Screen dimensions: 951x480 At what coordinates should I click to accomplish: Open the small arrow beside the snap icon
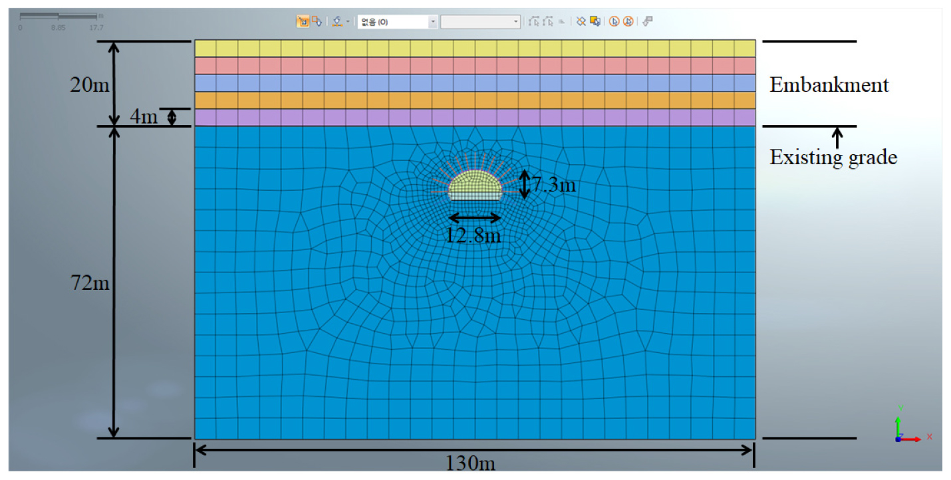coord(348,22)
